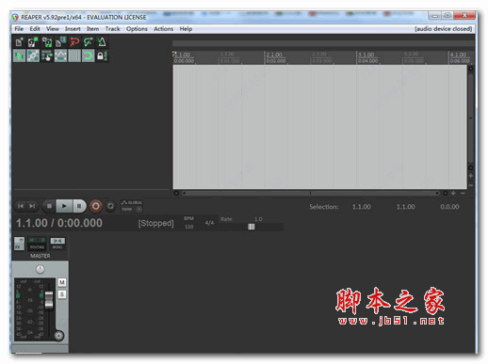Click the Open Project toolbar icon

pyautogui.click(x=33, y=42)
